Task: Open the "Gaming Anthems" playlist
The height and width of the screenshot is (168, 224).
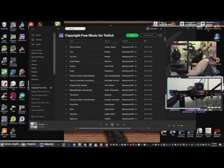Action: point(38,110)
